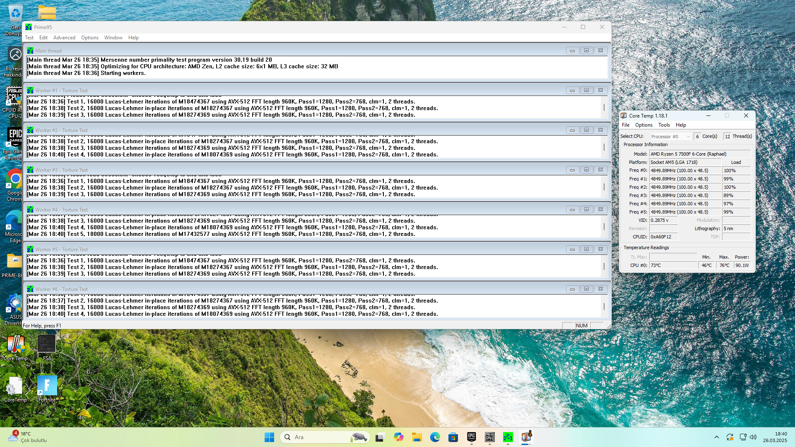Minimize the Worker #3 child window

(x=572, y=170)
